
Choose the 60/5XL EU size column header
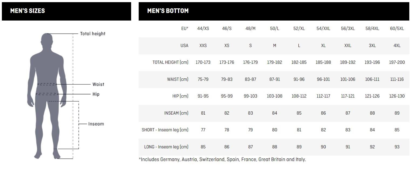(397, 29)
